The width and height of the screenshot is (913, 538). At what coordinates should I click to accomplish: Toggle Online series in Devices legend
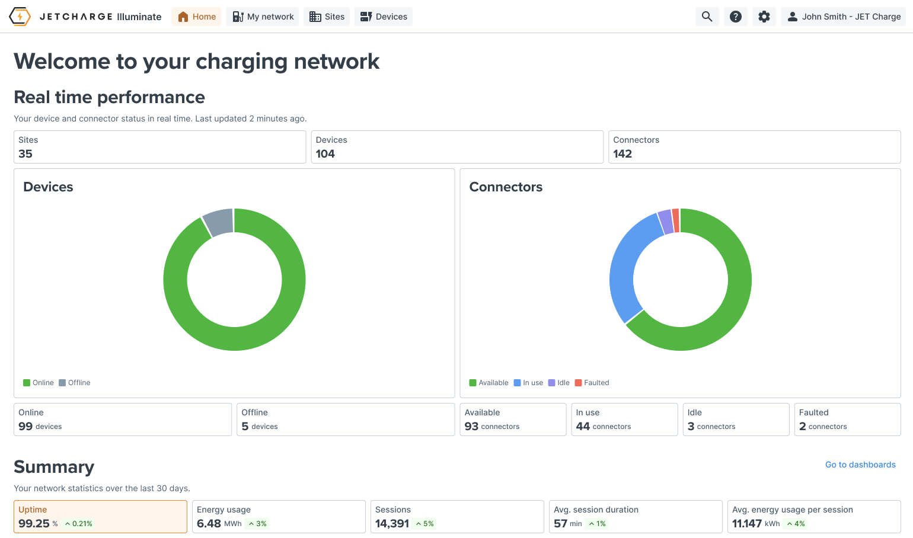coord(39,383)
